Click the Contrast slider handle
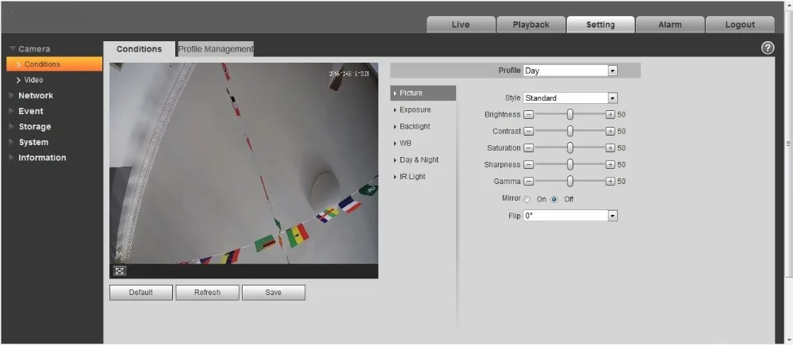 [570, 132]
